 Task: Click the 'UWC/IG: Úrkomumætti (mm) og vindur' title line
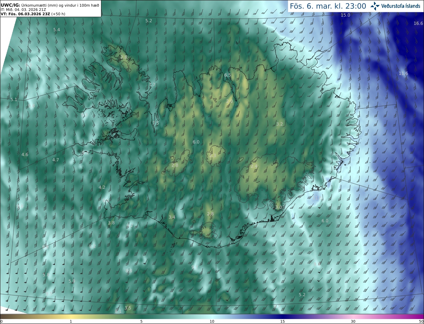[x=50, y=5]
